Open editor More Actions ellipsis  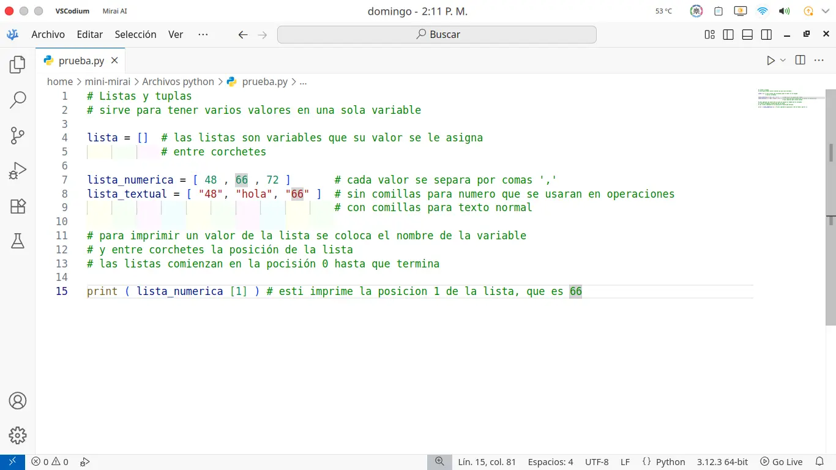click(x=818, y=60)
